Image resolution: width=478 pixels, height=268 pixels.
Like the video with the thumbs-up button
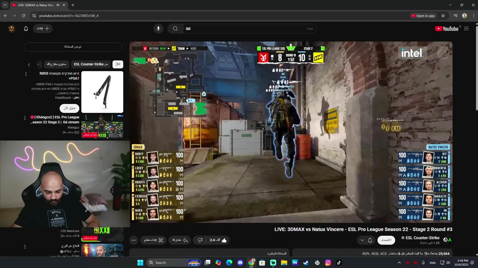coord(219,240)
